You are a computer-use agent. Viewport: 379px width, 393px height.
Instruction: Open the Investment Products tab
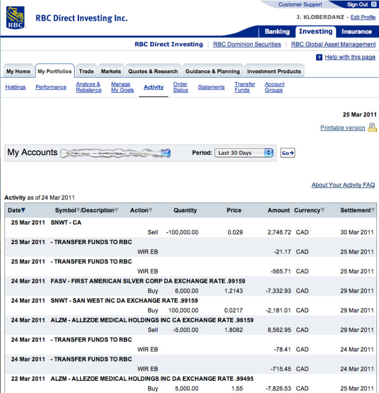pyautogui.click(x=274, y=71)
